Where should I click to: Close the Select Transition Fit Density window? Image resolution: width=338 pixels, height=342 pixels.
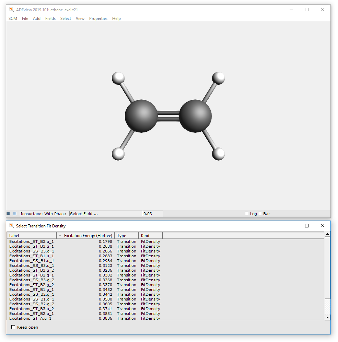(323, 226)
